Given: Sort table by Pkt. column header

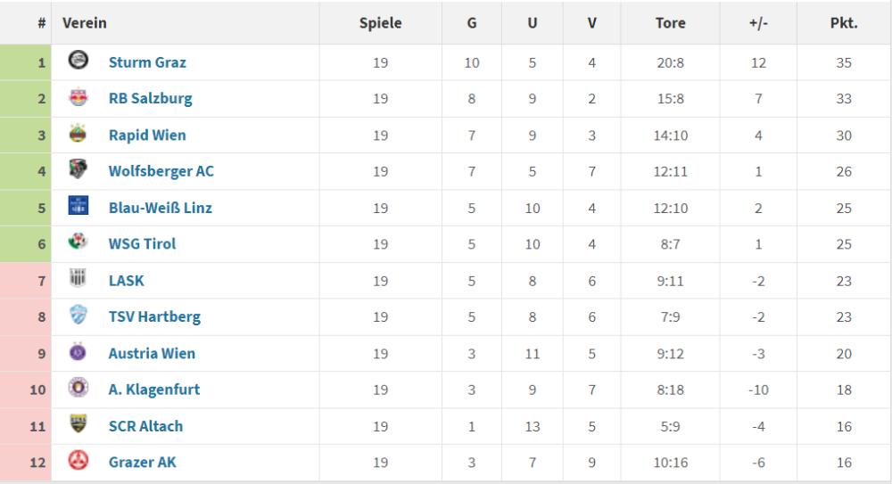Looking at the screenshot, I should (843, 23).
